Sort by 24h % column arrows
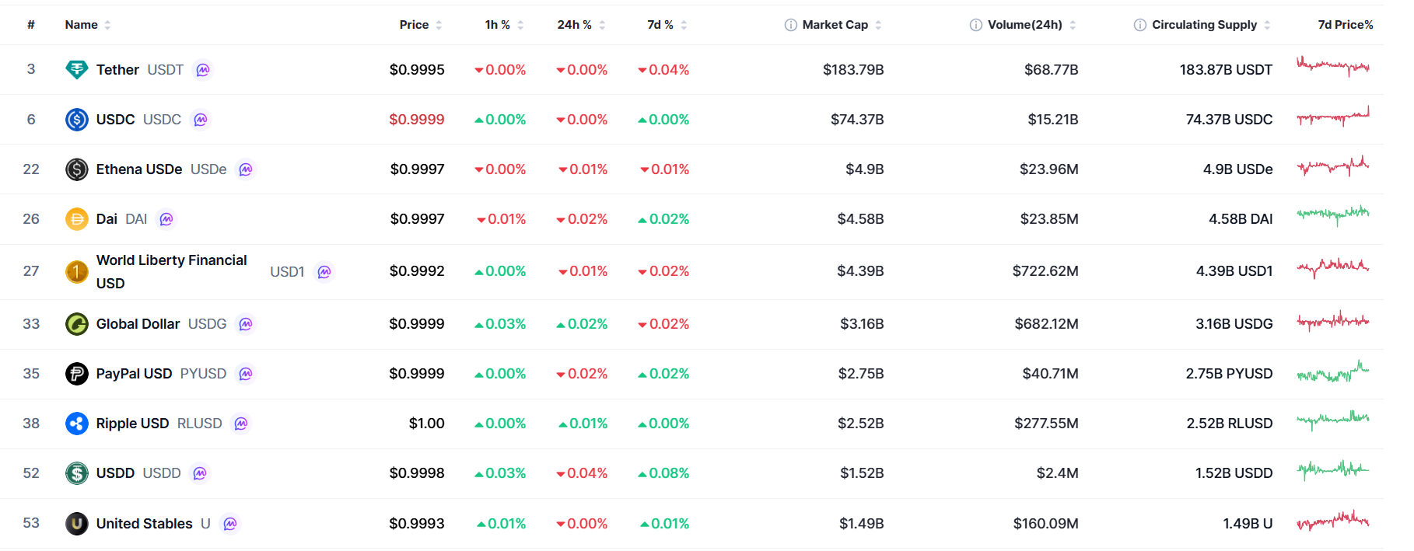This screenshot has width=1414, height=551. click(x=602, y=25)
